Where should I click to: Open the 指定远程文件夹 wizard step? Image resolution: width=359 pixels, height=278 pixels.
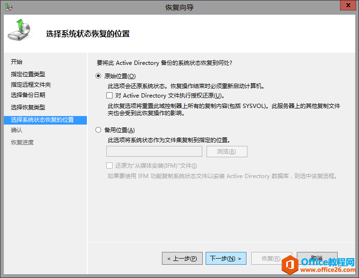pyautogui.click(x=31, y=84)
